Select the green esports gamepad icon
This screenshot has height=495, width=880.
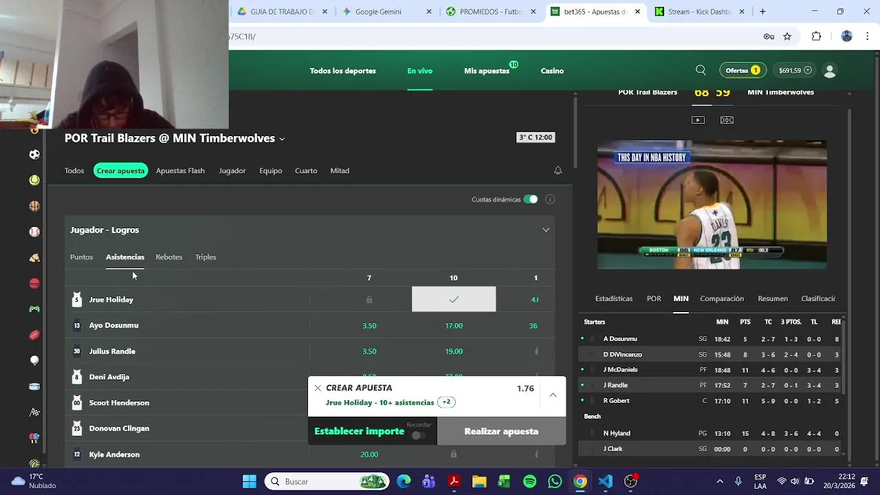coord(34,309)
